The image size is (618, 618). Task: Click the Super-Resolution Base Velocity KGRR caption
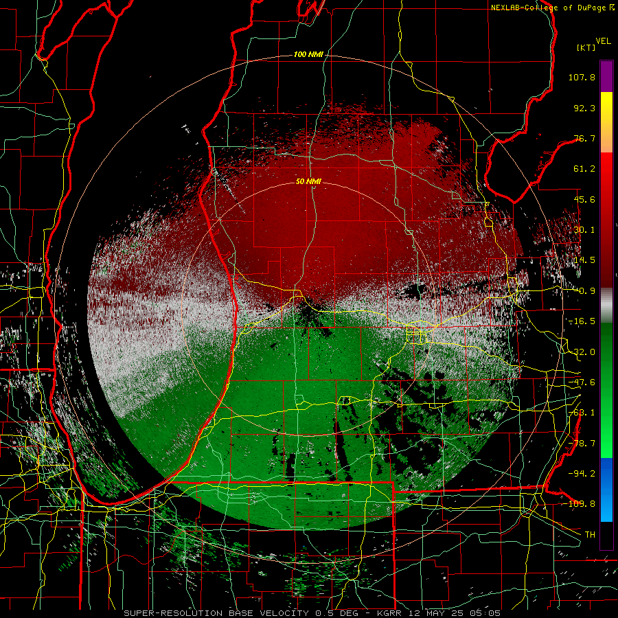tap(312, 613)
